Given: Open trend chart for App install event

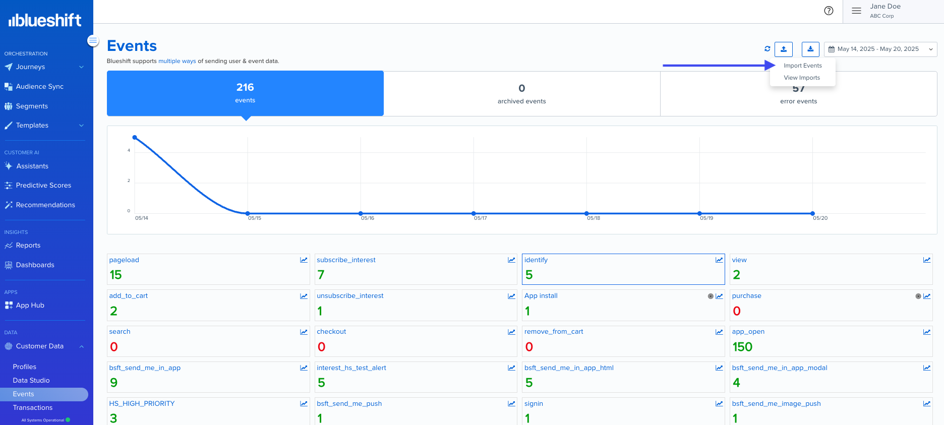Looking at the screenshot, I should point(719,296).
